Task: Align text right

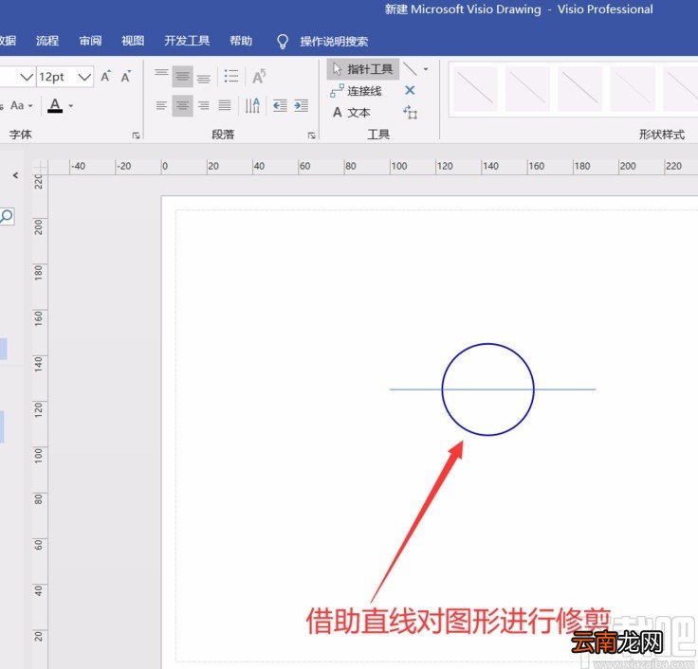Action: 204,105
